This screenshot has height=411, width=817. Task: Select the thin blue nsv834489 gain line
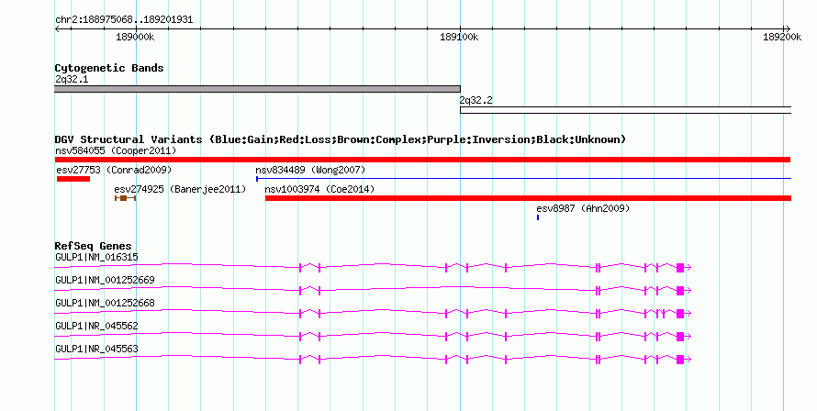[523, 179]
